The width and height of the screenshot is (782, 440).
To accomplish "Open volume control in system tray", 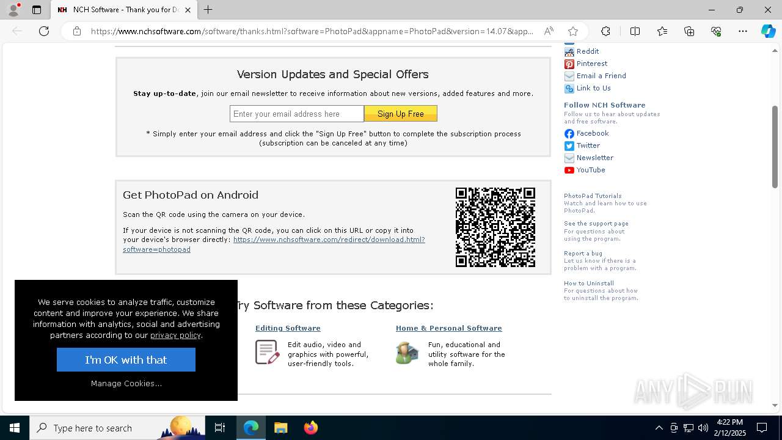I will click(703, 428).
